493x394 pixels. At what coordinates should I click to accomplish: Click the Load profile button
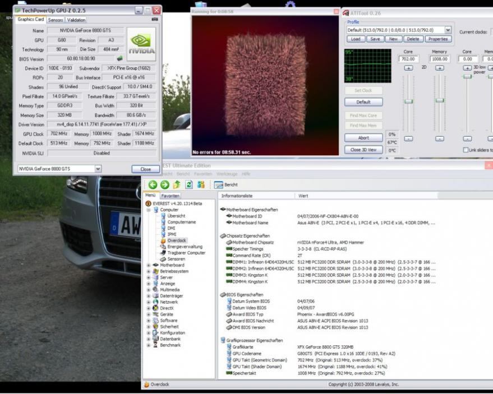[356, 39]
